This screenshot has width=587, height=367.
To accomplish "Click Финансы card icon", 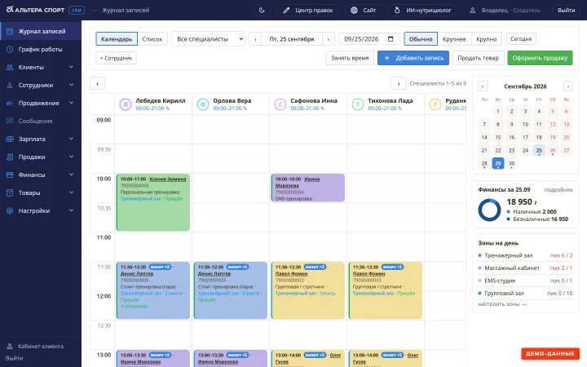I will pos(10,175).
